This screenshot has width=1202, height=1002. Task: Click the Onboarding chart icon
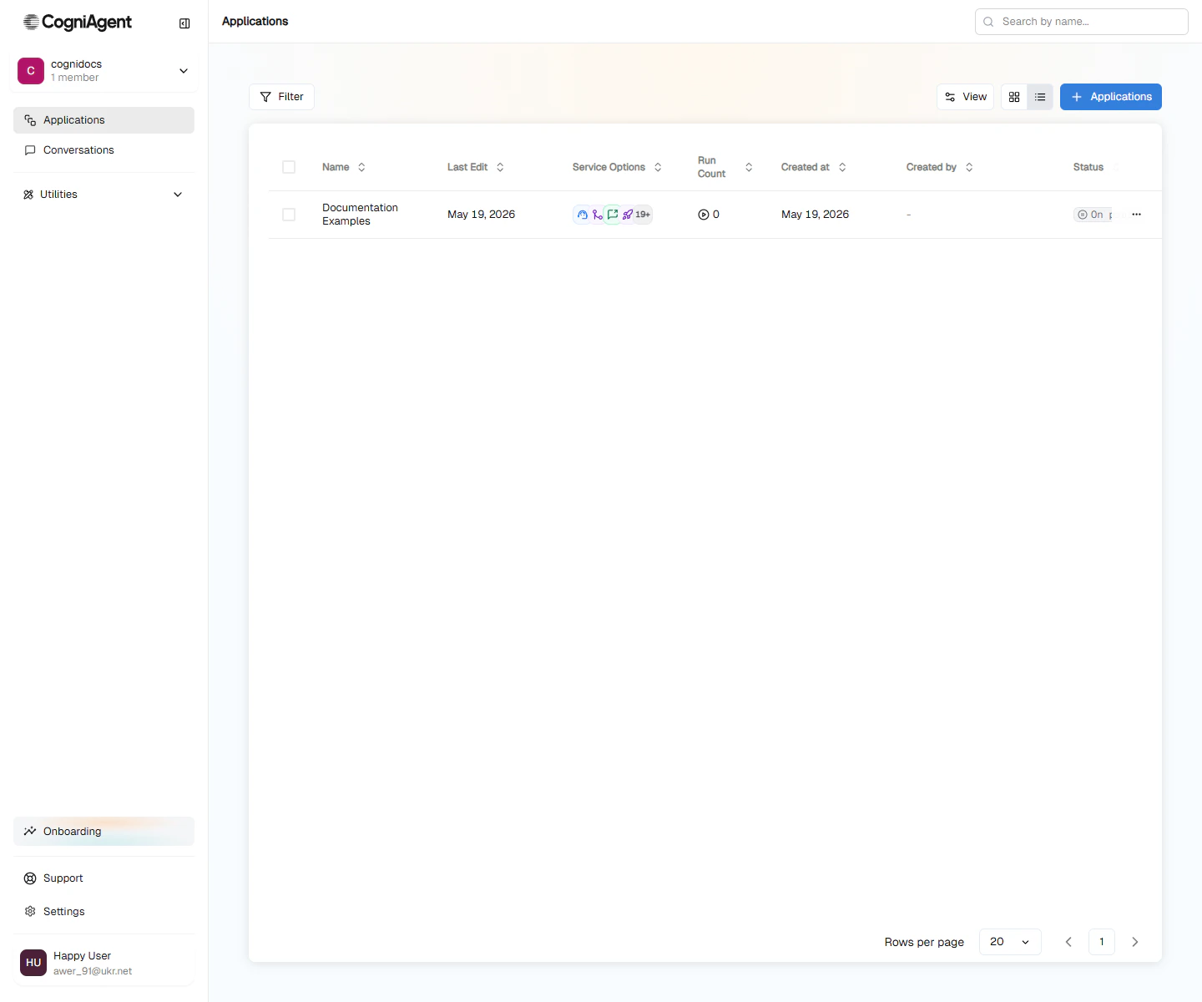(30, 832)
